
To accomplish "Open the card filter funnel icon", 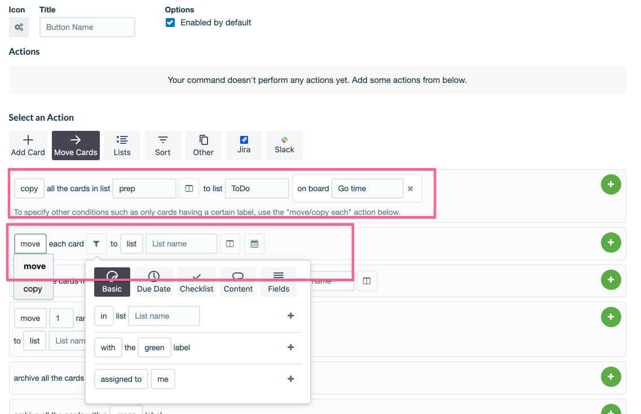I will click(96, 243).
